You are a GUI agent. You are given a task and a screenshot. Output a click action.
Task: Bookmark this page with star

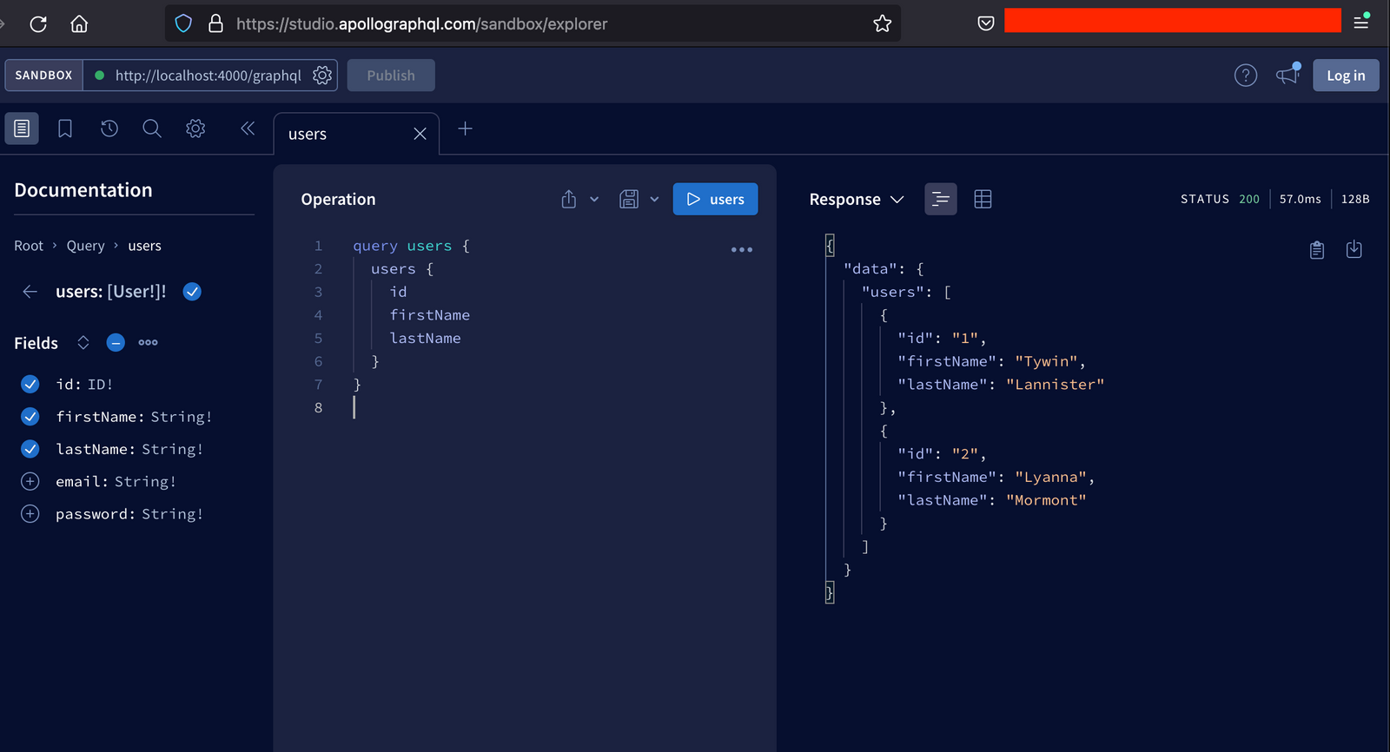883,23
